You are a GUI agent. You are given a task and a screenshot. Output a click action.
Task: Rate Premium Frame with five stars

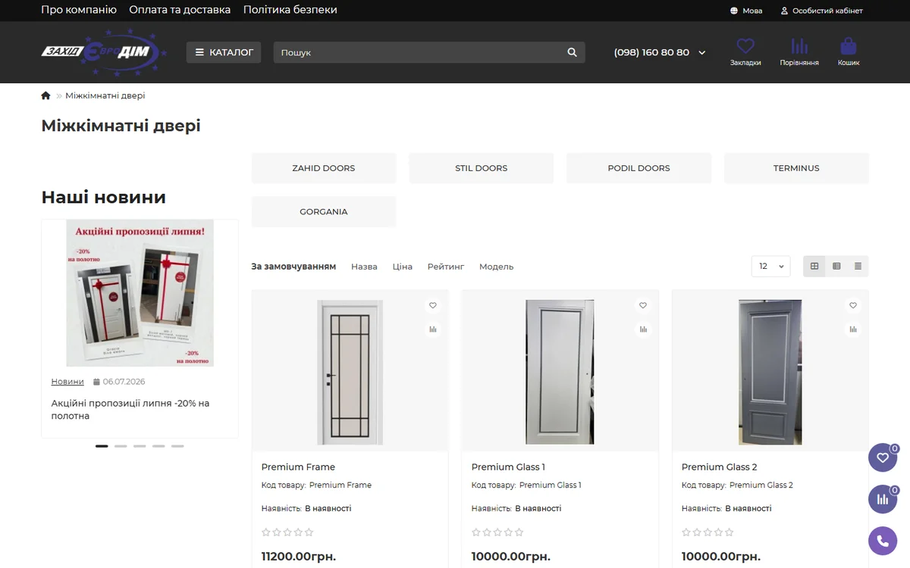309,532
